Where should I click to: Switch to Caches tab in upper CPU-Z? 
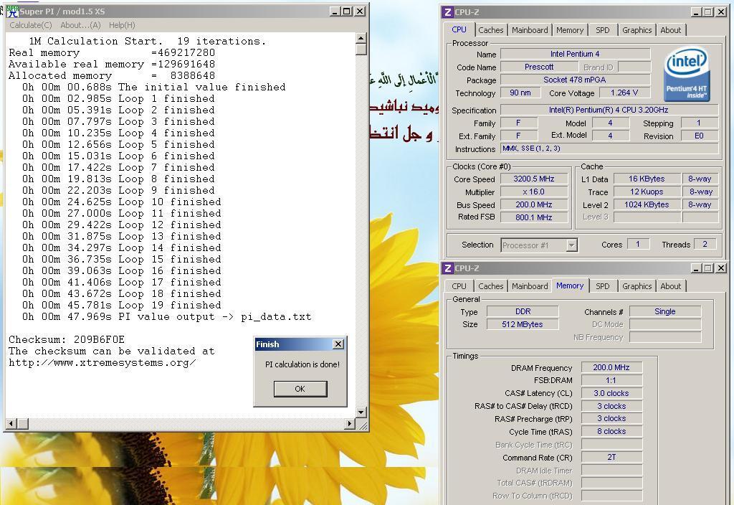click(490, 30)
